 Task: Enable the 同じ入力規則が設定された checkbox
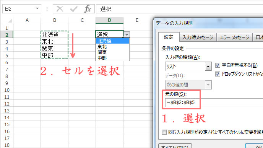pyautogui.click(x=164, y=132)
